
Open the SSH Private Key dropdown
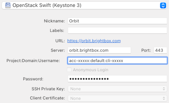pos(117,89)
